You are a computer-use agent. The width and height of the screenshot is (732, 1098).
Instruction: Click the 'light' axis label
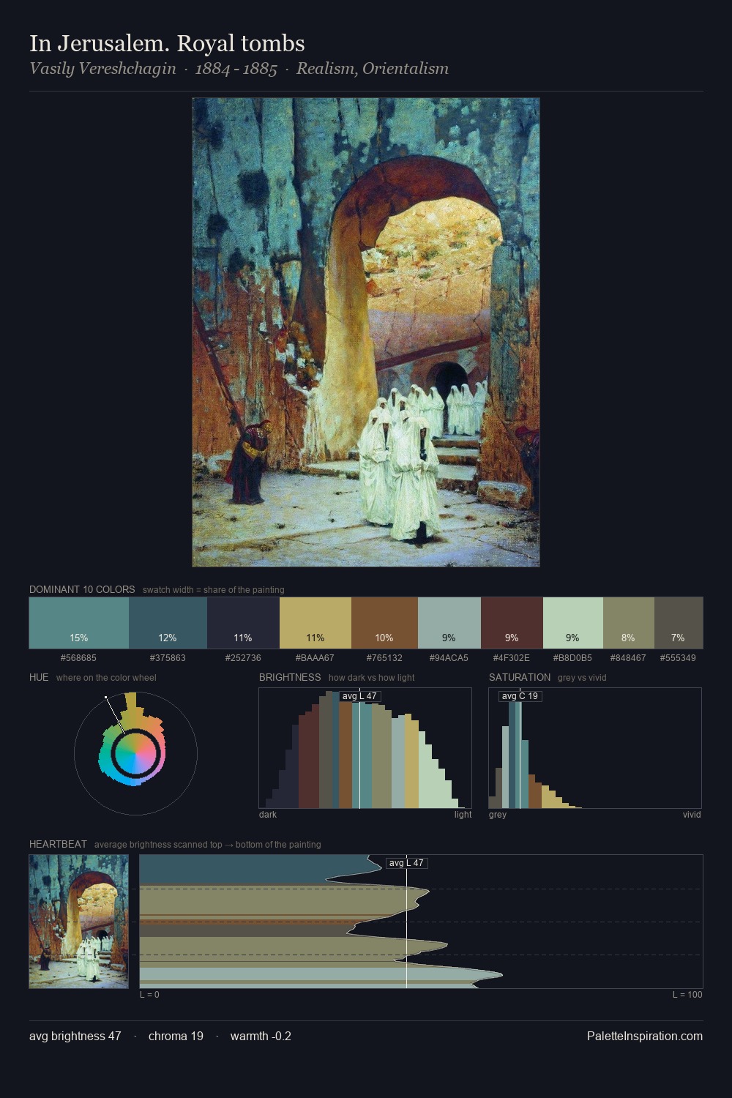463,815
